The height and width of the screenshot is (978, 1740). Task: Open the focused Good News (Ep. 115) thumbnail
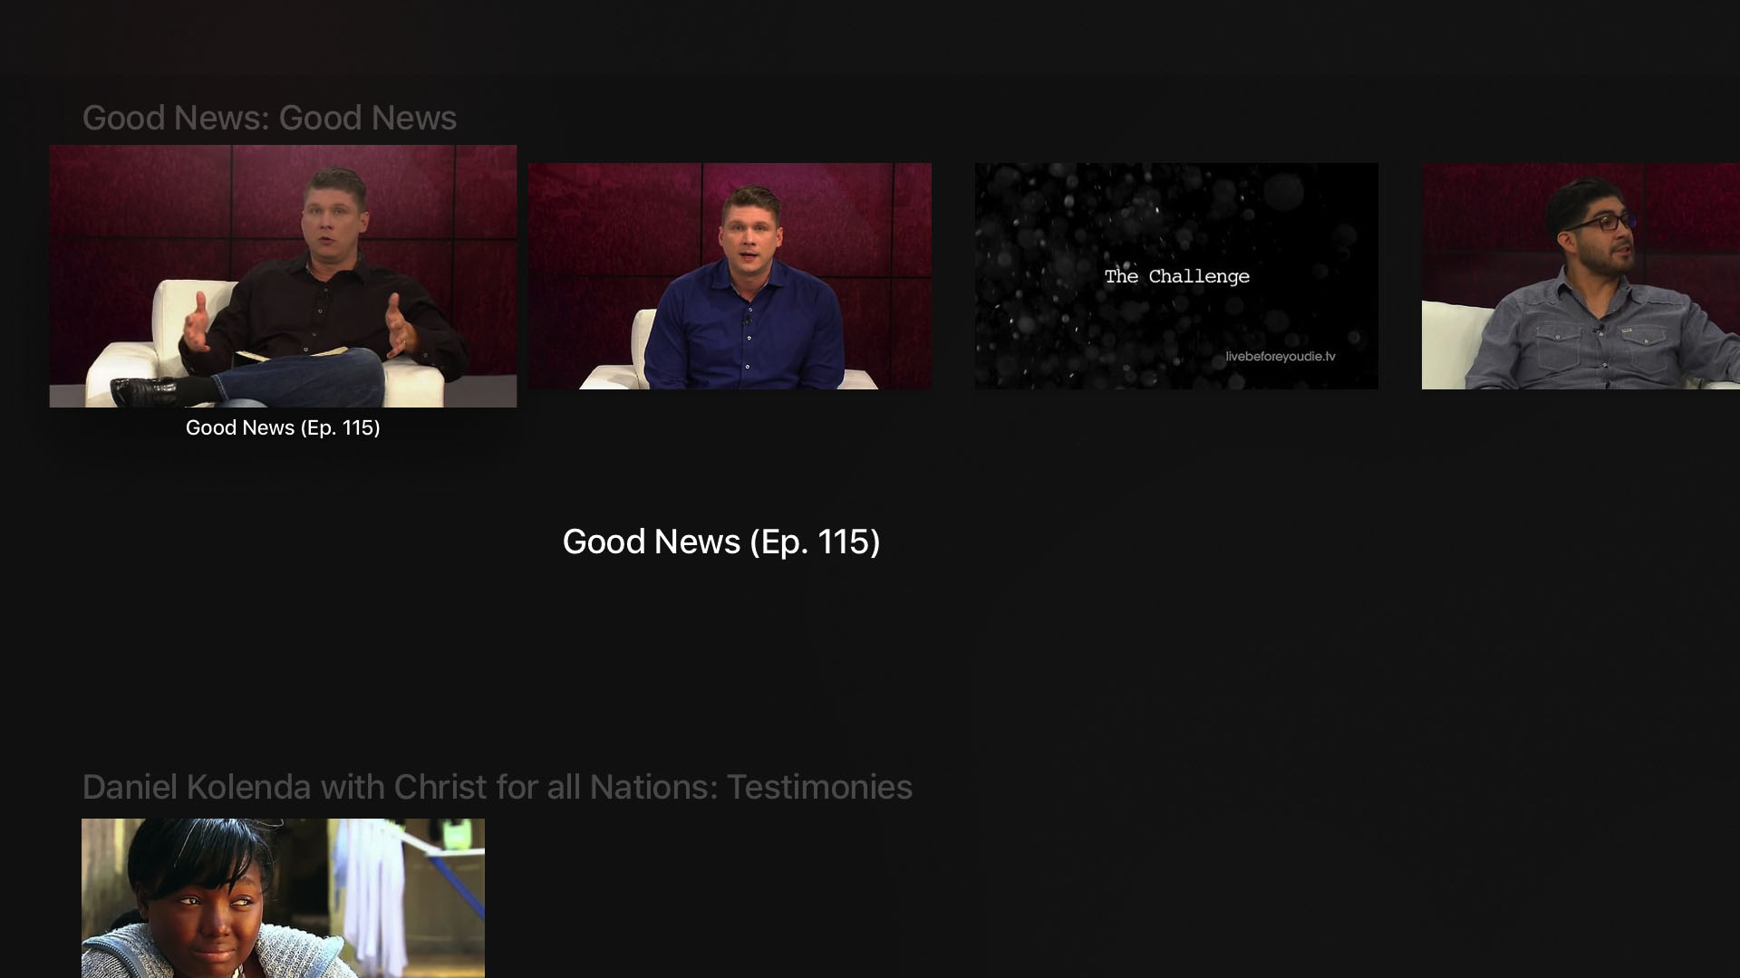pyautogui.click(x=283, y=276)
